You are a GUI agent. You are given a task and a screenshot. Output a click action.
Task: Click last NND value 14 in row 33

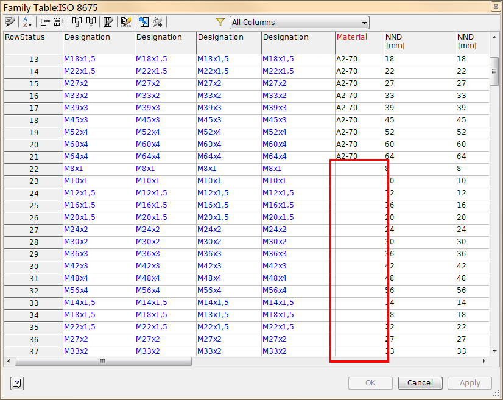472,303
